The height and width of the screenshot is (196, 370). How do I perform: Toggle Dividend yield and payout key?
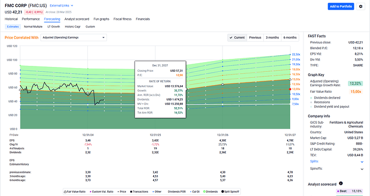(330, 107)
